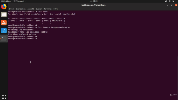Open the battery status icon
178x100 pixels.
(x=173, y=1)
